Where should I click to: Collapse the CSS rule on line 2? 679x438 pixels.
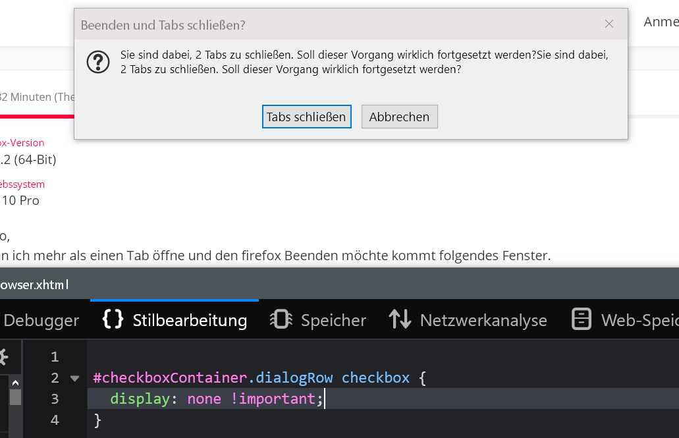(x=74, y=378)
